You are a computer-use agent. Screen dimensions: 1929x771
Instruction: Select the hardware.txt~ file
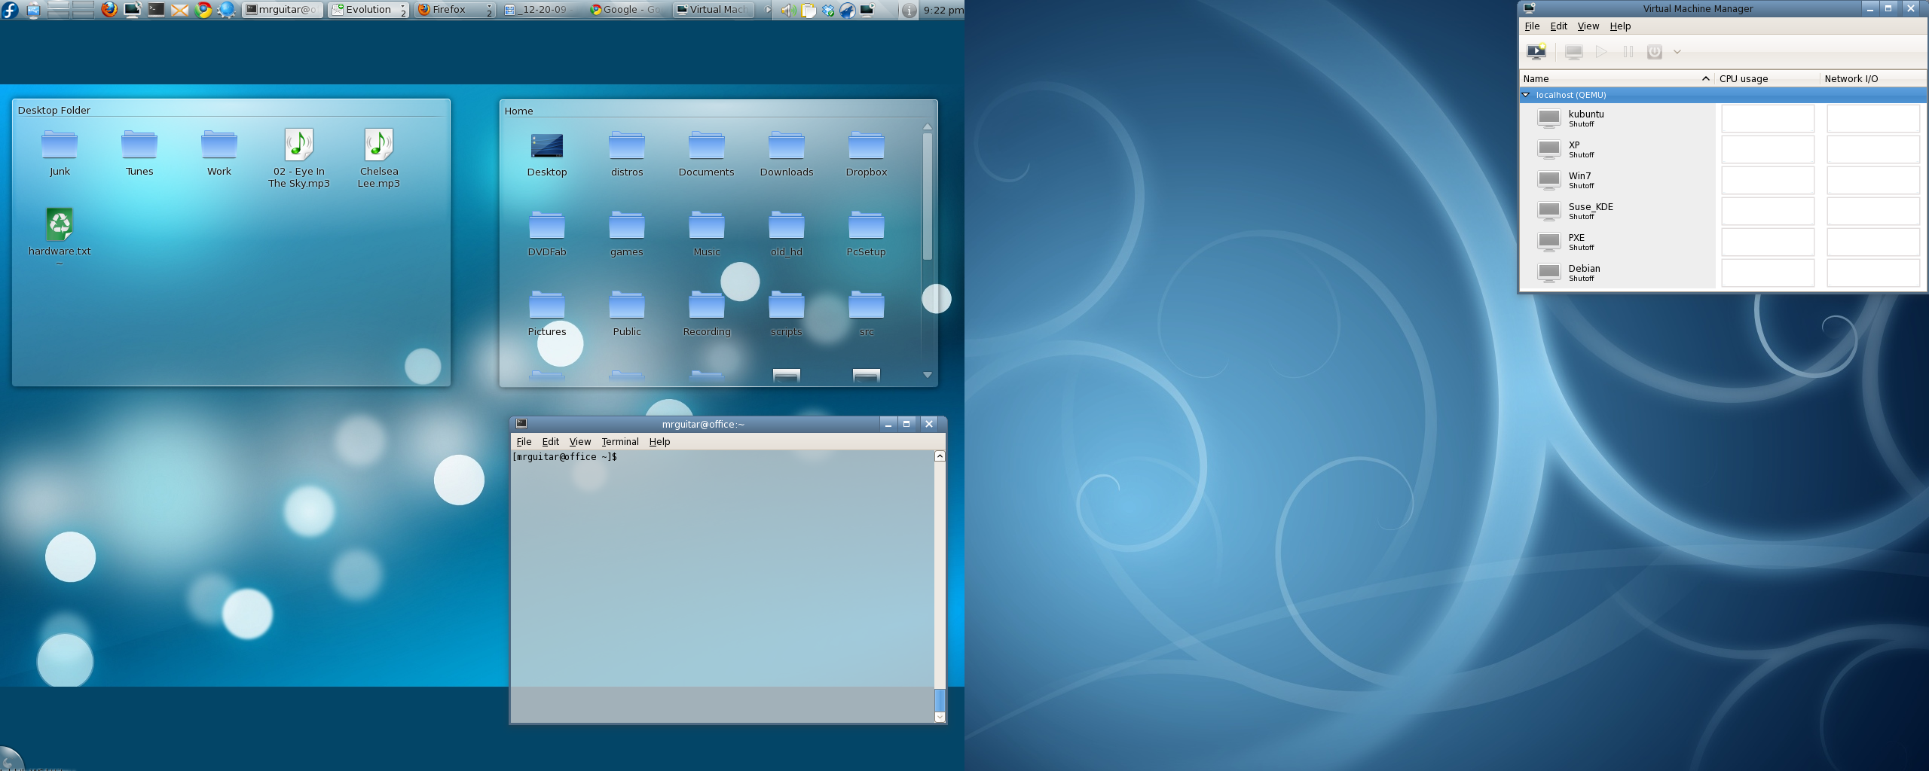[x=60, y=236]
